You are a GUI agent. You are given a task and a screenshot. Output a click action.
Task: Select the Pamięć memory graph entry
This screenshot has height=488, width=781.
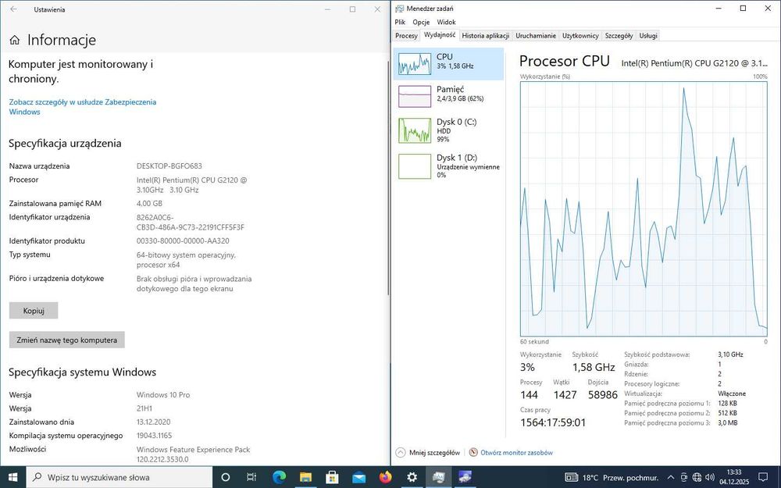click(448, 96)
